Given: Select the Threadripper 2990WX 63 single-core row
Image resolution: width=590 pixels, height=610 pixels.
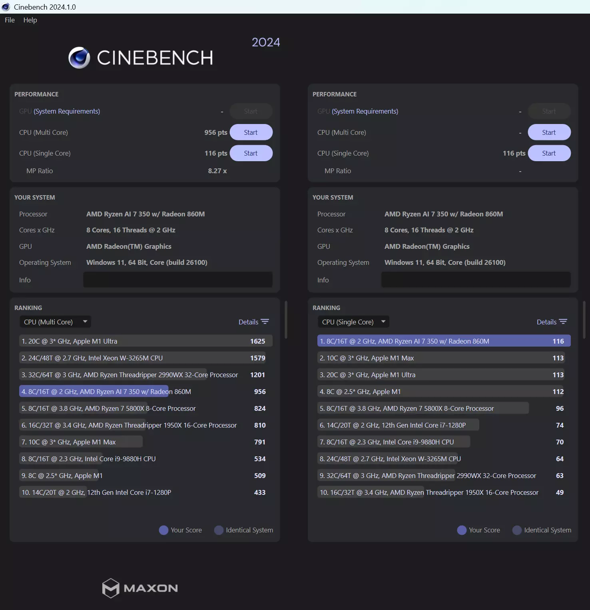Looking at the screenshot, I should [444, 476].
